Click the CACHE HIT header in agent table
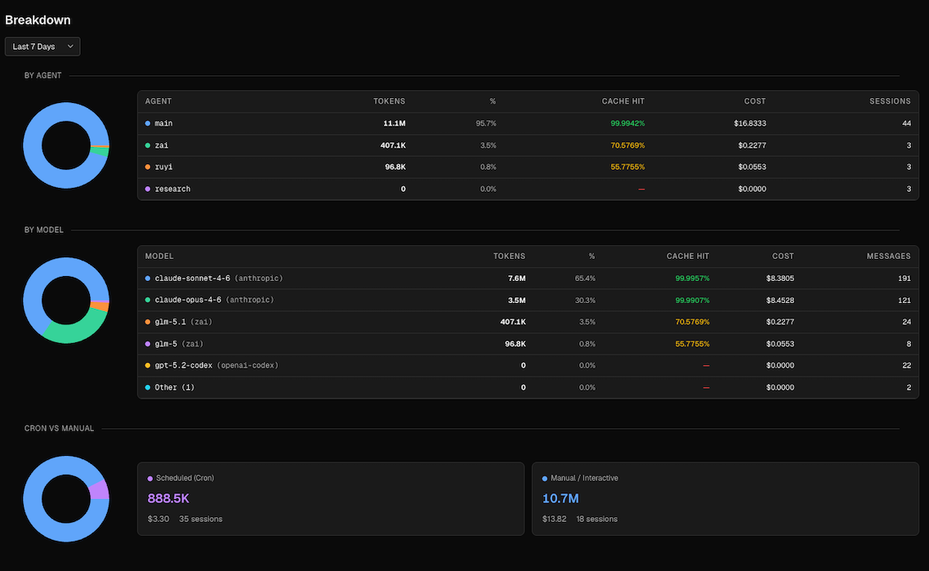Image resolution: width=929 pixels, height=571 pixels. 623,101
